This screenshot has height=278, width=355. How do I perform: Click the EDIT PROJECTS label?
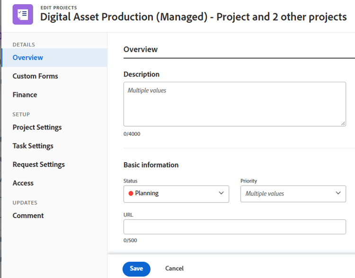(x=59, y=8)
